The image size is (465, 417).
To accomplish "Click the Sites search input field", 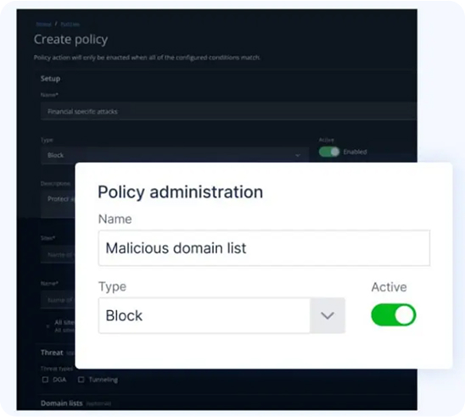I will pyautogui.click(x=58, y=254).
